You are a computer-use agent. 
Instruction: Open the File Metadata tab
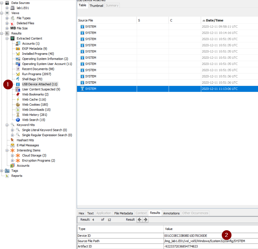click(123, 213)
